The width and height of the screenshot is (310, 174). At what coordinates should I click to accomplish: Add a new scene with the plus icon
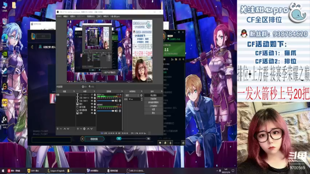tap(57, 129)
